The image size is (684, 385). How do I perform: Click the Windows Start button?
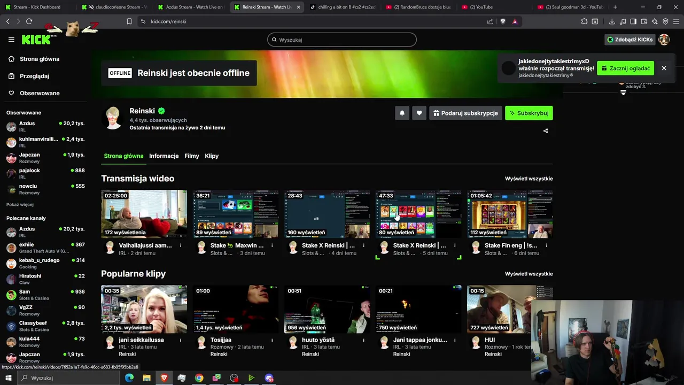pyautogui.click(x=8, y=378)
